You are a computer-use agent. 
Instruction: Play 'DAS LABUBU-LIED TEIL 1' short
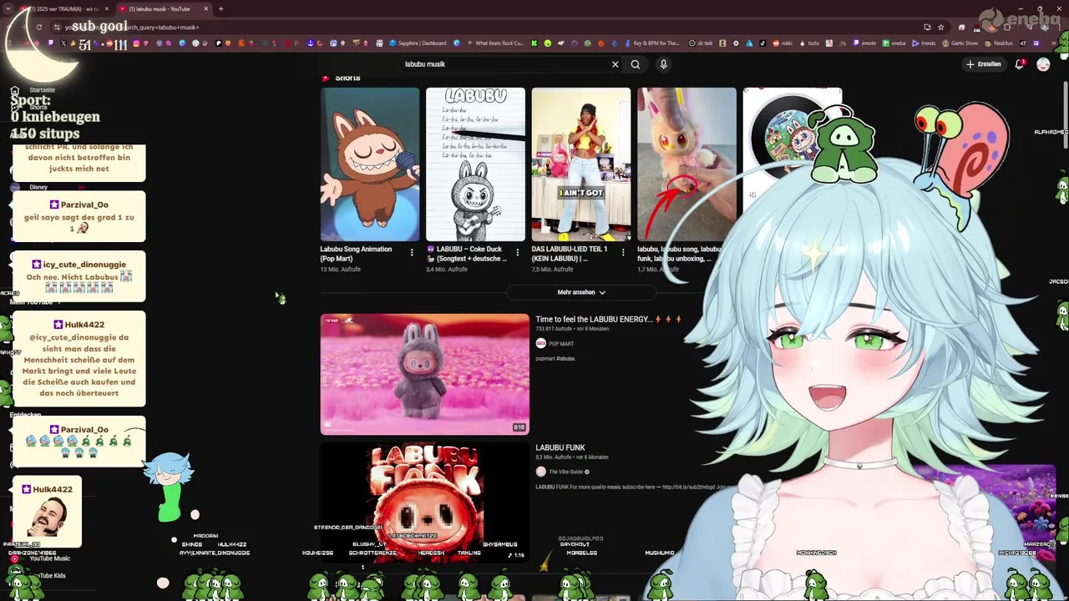[x=581, y=164]
